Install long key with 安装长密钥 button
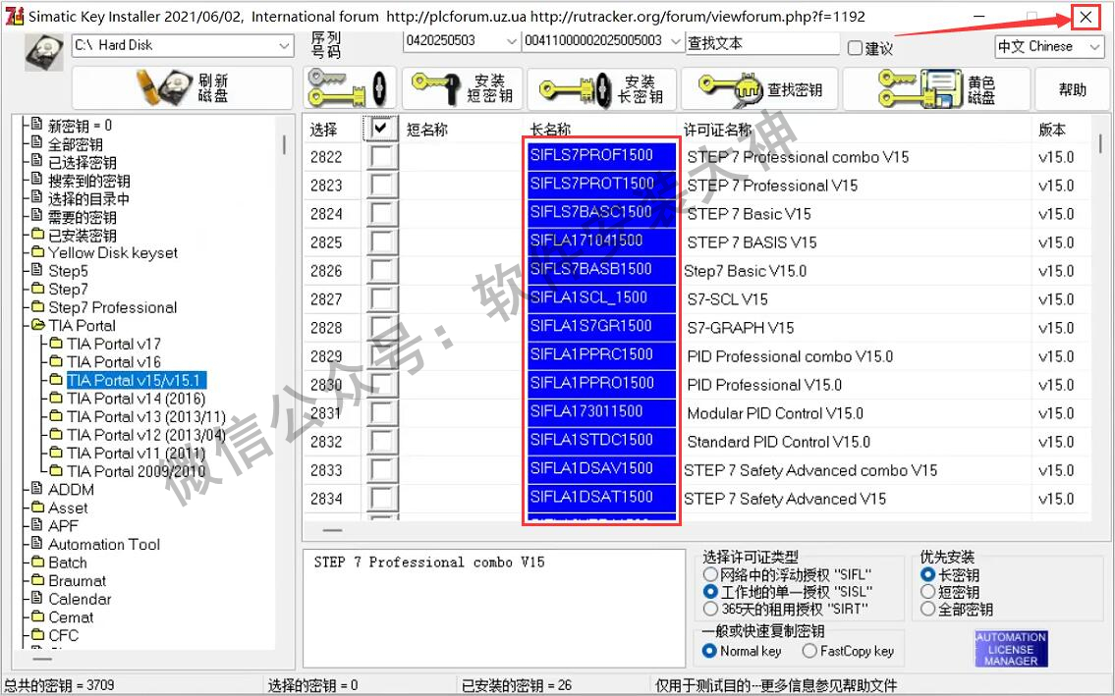1115x696 pixels. click(x=601, y=88)
